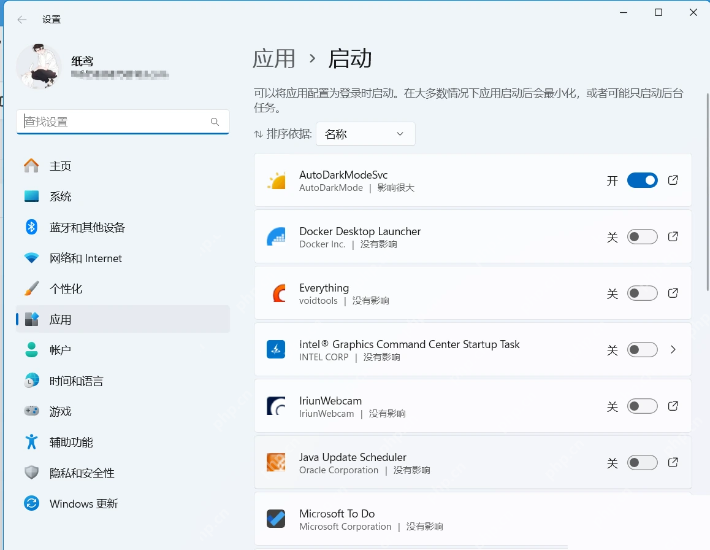Click the Docker whale app icon
The image size is (710, 550).
coord(276,237)
